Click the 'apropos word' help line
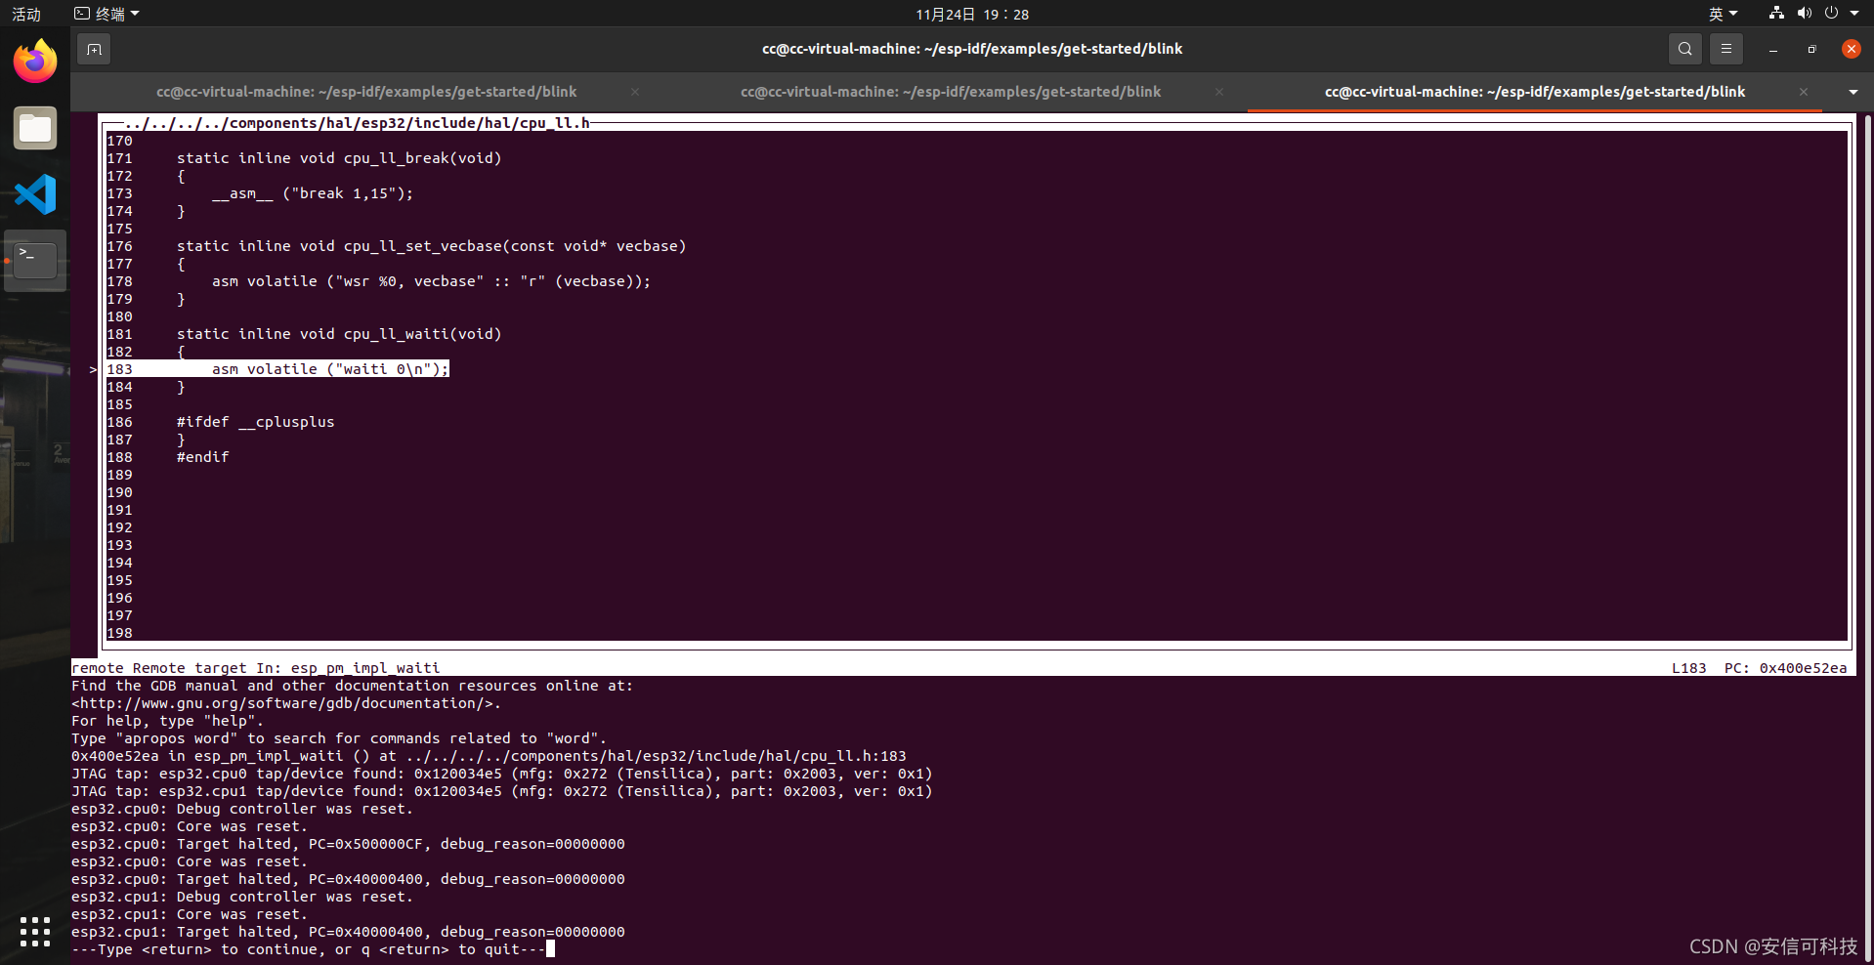1874x965 pixels. (339, 738)
